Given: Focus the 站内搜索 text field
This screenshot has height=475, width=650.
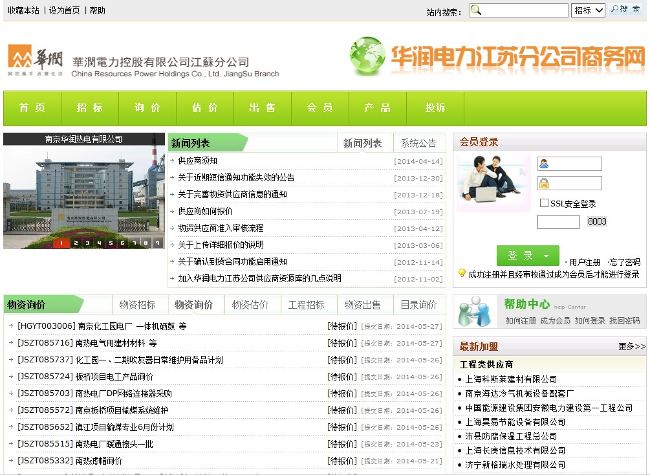Looking at the screenshot, I should (519, 10).
